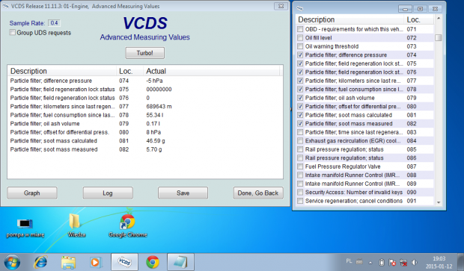The width and height of the screenshot is (464, 271).
Task: Uncheck Particle filter field regeneration lock 075
Action: tap(300, 63)
